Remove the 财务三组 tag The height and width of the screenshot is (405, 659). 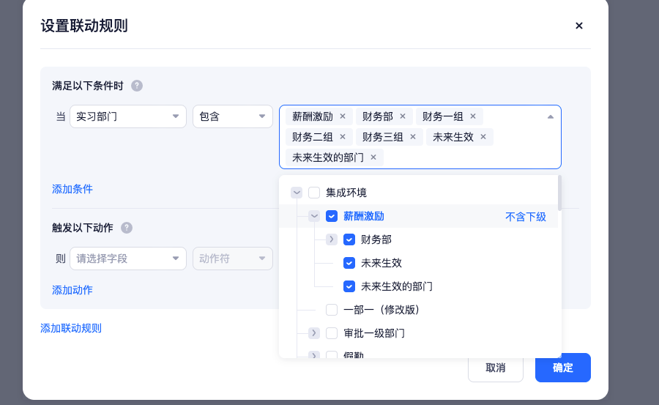click(x=413, y=137)
